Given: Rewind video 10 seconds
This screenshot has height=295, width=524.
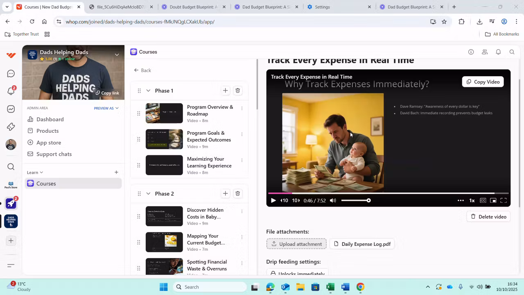Looking at the screenshot, I should coord(284,200).
